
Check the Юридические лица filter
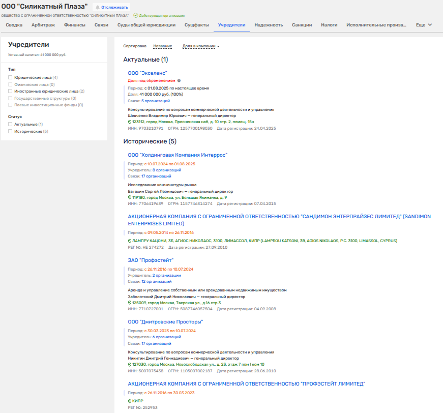pos(10,77)
